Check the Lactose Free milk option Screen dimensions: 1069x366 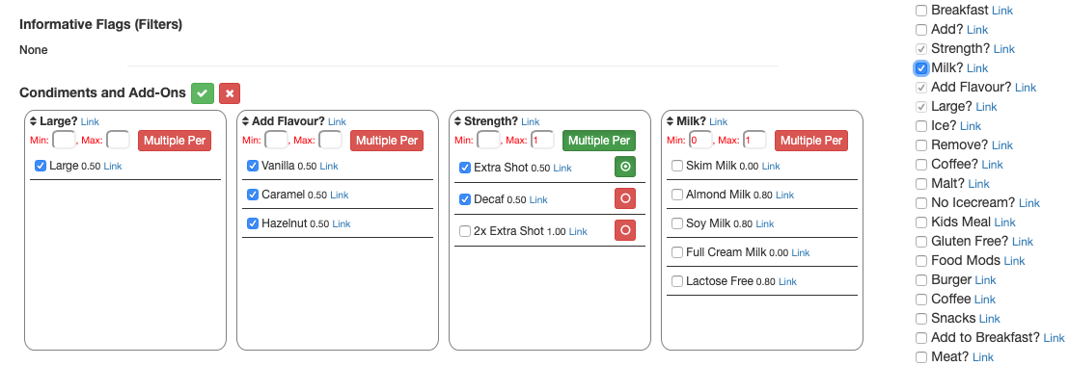[677, 281]
